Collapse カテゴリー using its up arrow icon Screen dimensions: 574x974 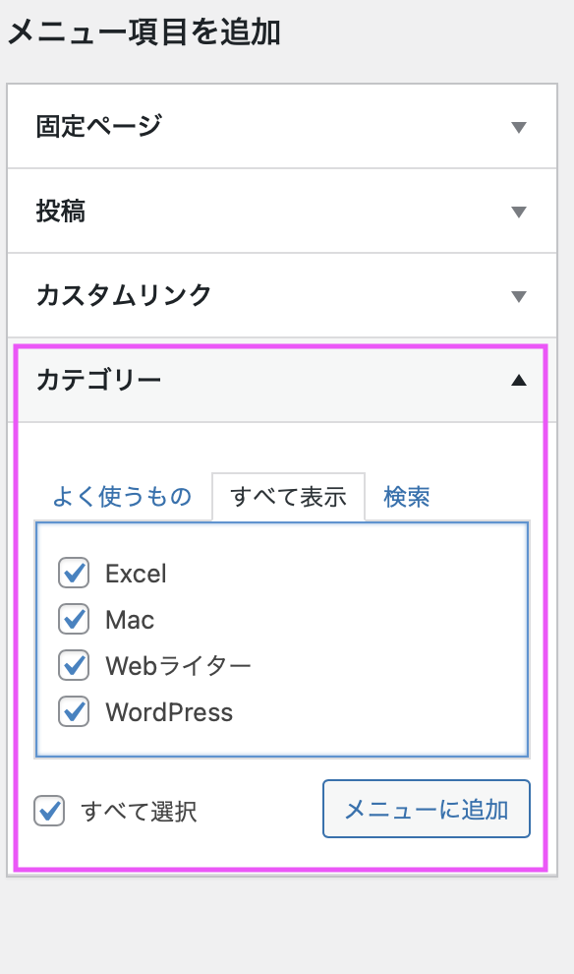click(x=518, y=381)
